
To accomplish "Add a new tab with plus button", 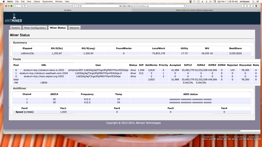I will point(259,10).
